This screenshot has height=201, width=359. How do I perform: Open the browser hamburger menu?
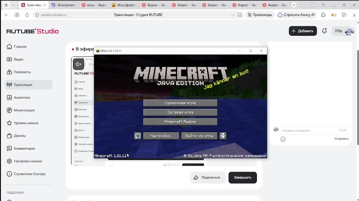point(323,5)
